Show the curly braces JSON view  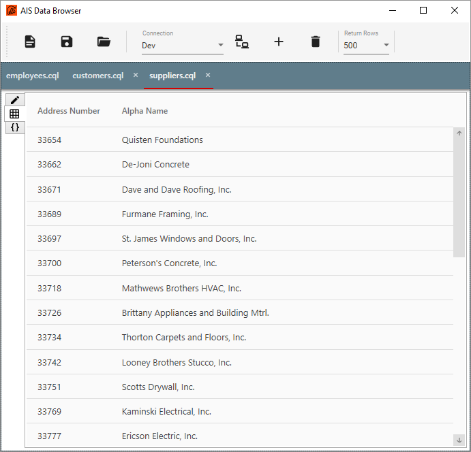[x=14, y=127]
